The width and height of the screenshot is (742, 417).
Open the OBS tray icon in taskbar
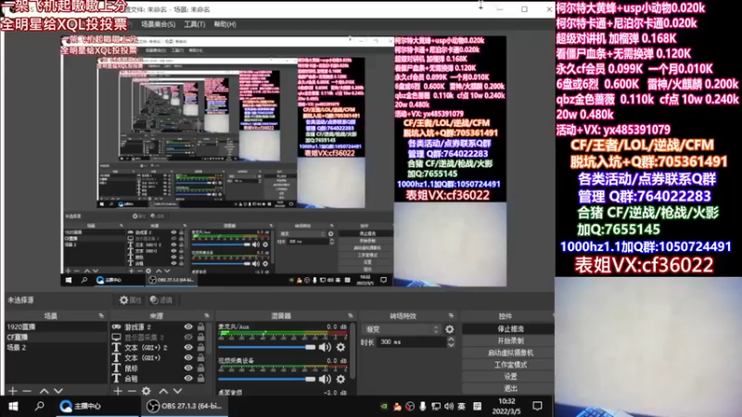coord(410,406)
